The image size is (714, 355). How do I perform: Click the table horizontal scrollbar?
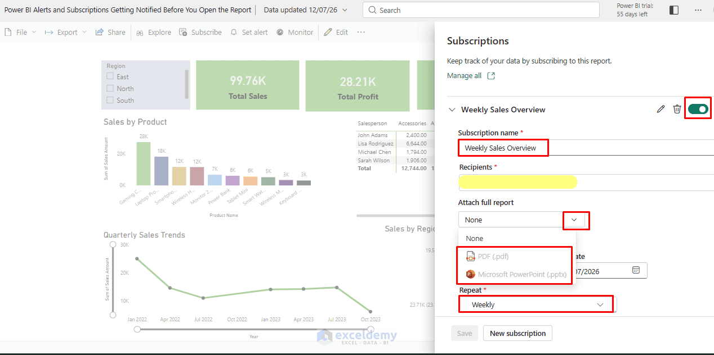click(x=395, y=215)
